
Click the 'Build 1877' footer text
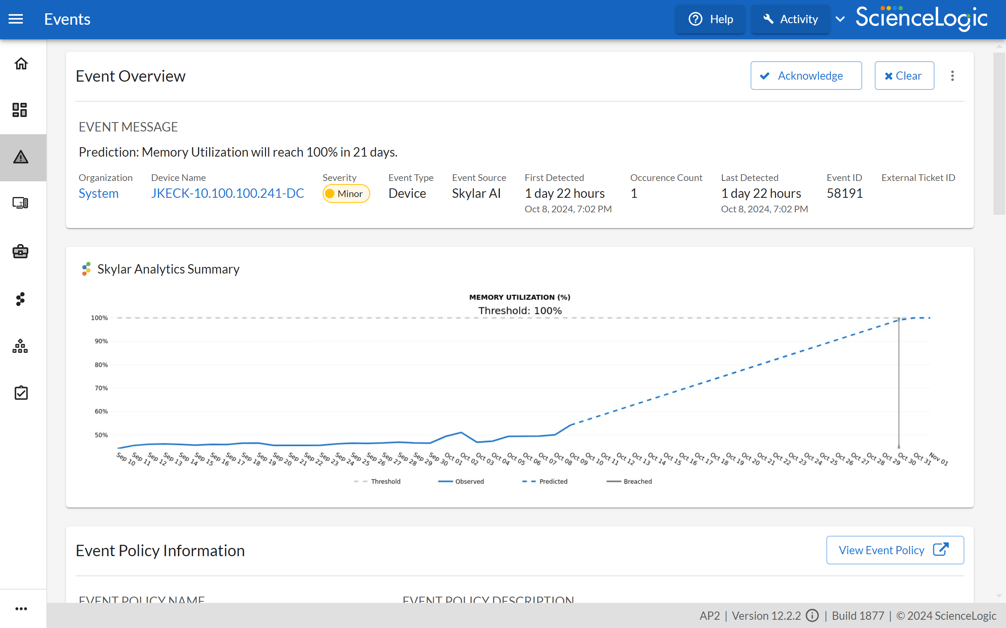(x=857, y=615)
